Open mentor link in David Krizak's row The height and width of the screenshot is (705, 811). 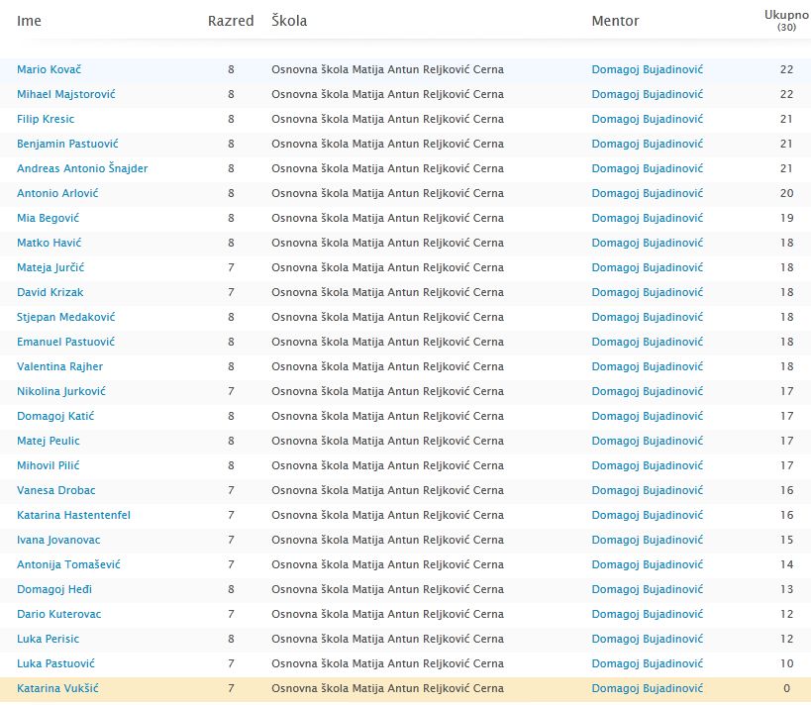click(x=647, y=292)
